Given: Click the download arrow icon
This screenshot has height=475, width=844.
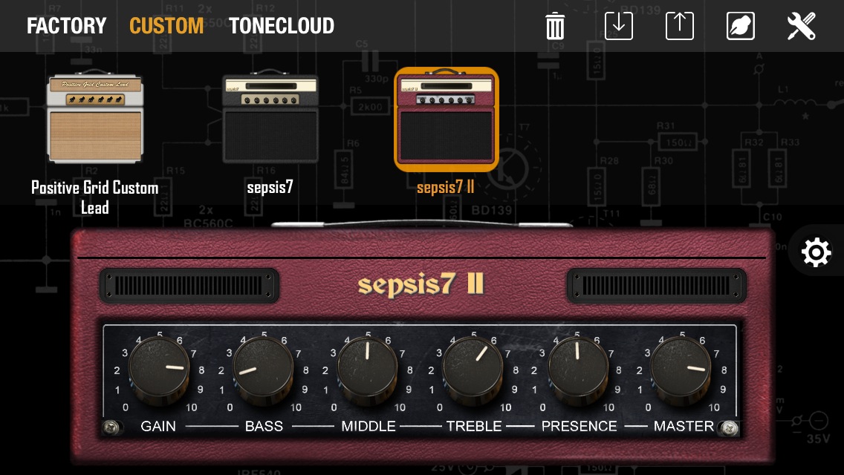Looking at the screenshot, I should (x=618, y=26).
